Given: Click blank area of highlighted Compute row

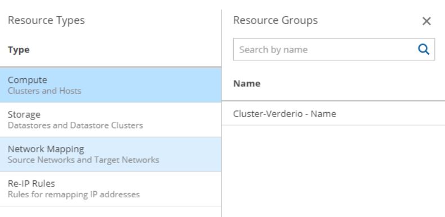Looking at the screenshot, I should (x=156, y=85).
